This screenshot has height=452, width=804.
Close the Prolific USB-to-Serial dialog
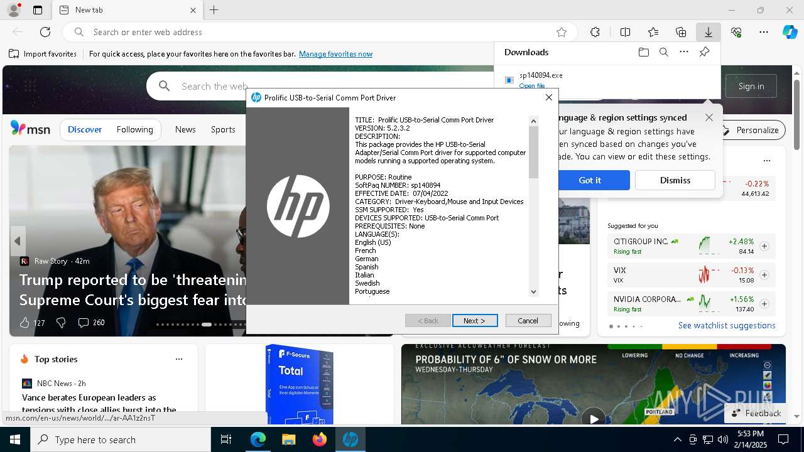549,97
